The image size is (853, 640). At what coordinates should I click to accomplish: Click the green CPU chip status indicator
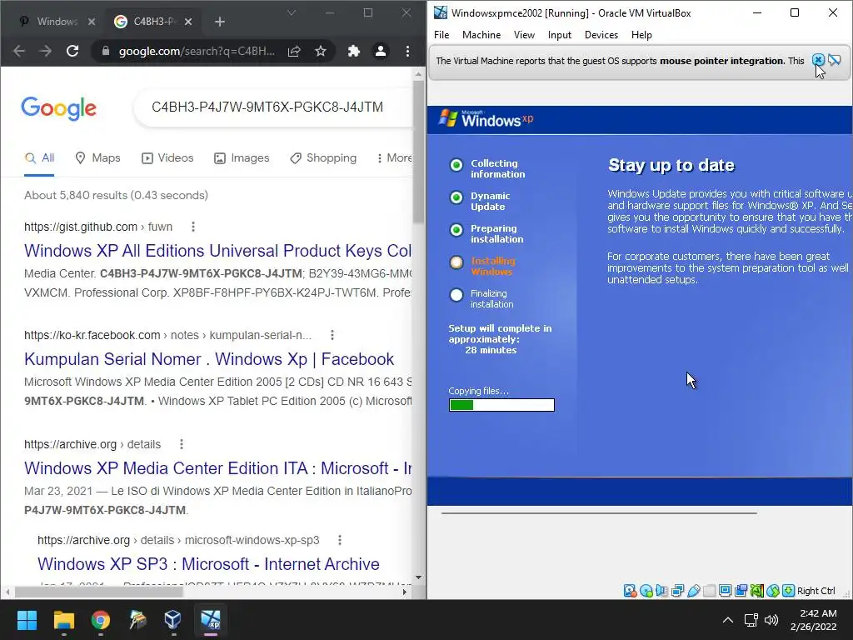click(756, 591)
